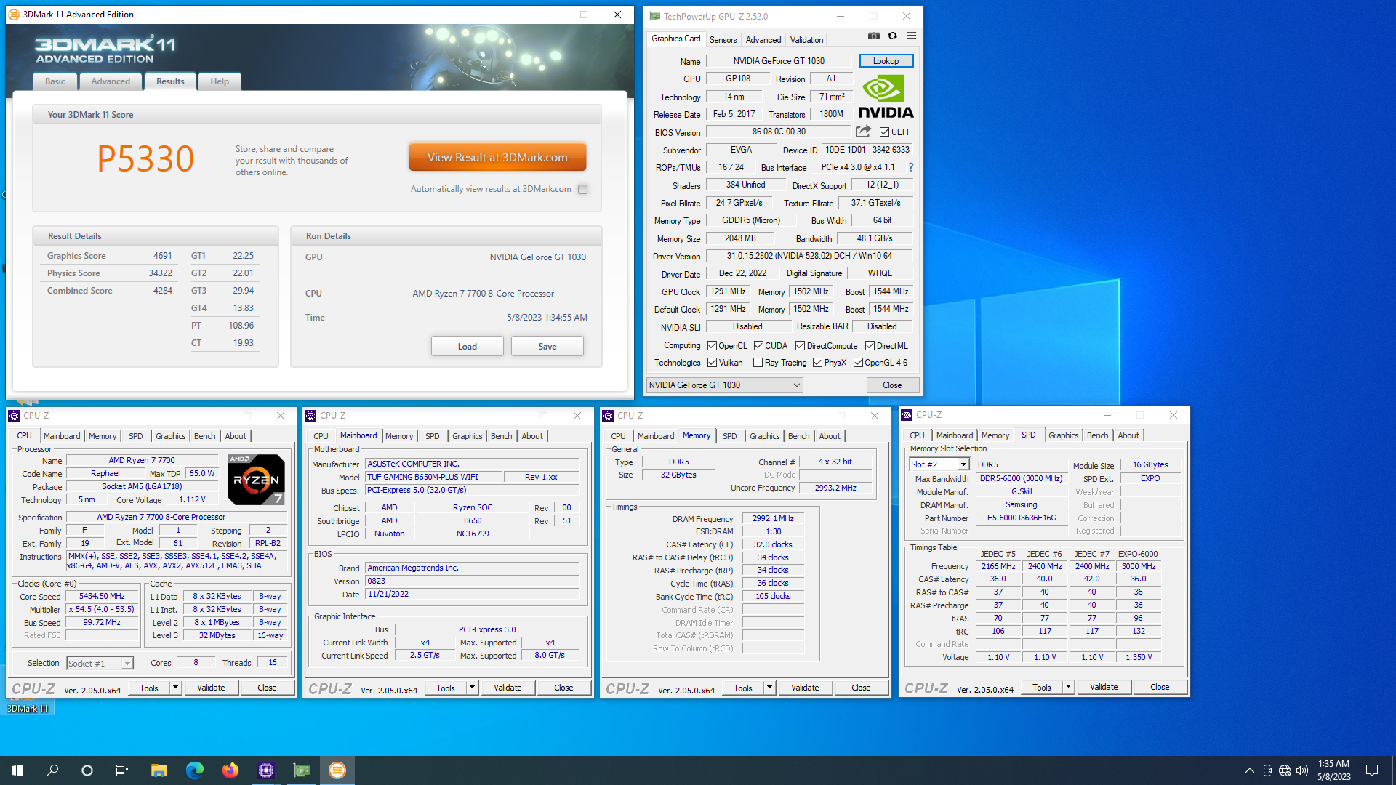1396x785 pixels.
Task: Click the GPU-Z refresh icon
Action: (x=892, y=36)
